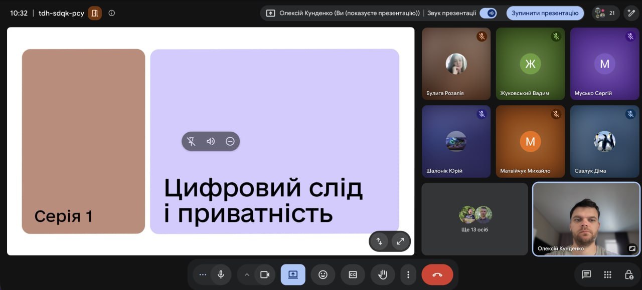Show all 21 participants list
This screenshot has height=290, width=642.
tap(605, 13)
